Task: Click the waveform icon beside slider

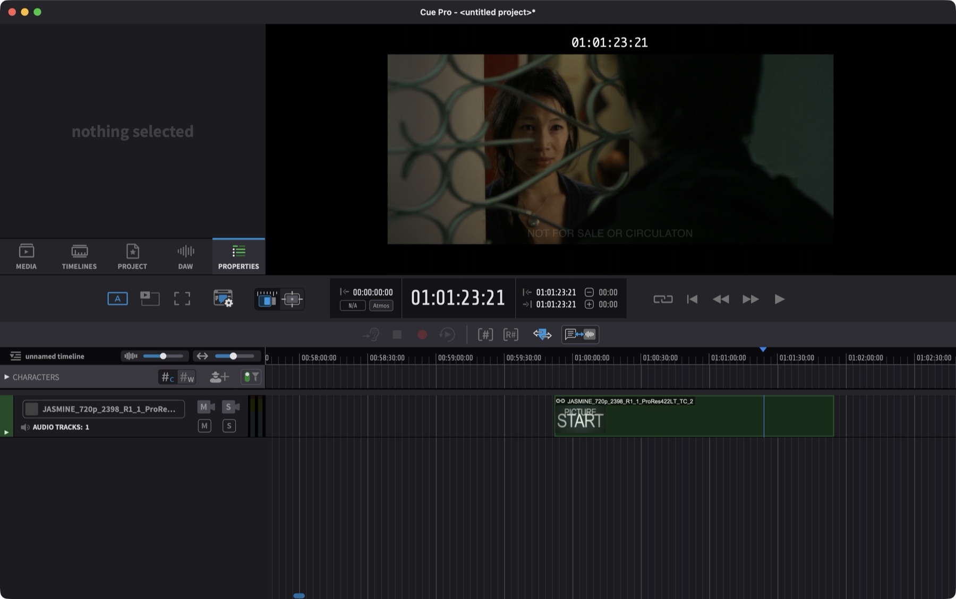Action: click(x=131, y=356)
